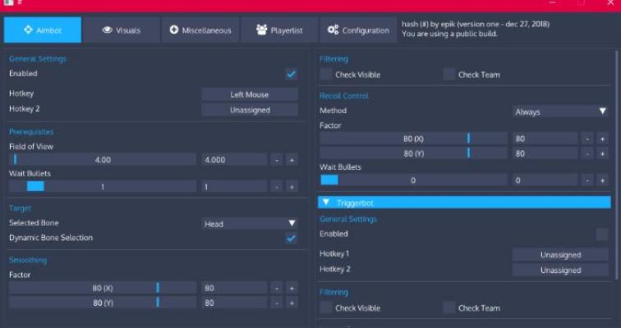The height and width of the screenshot is (328, 621).
Task: Click the aimbot Wait Bullets slider
Action: coord(103,186)
